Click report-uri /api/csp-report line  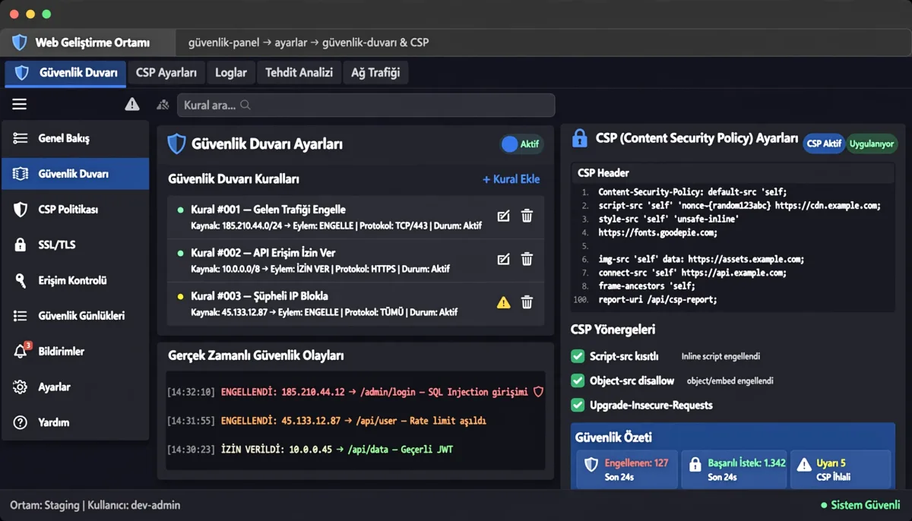657,300
